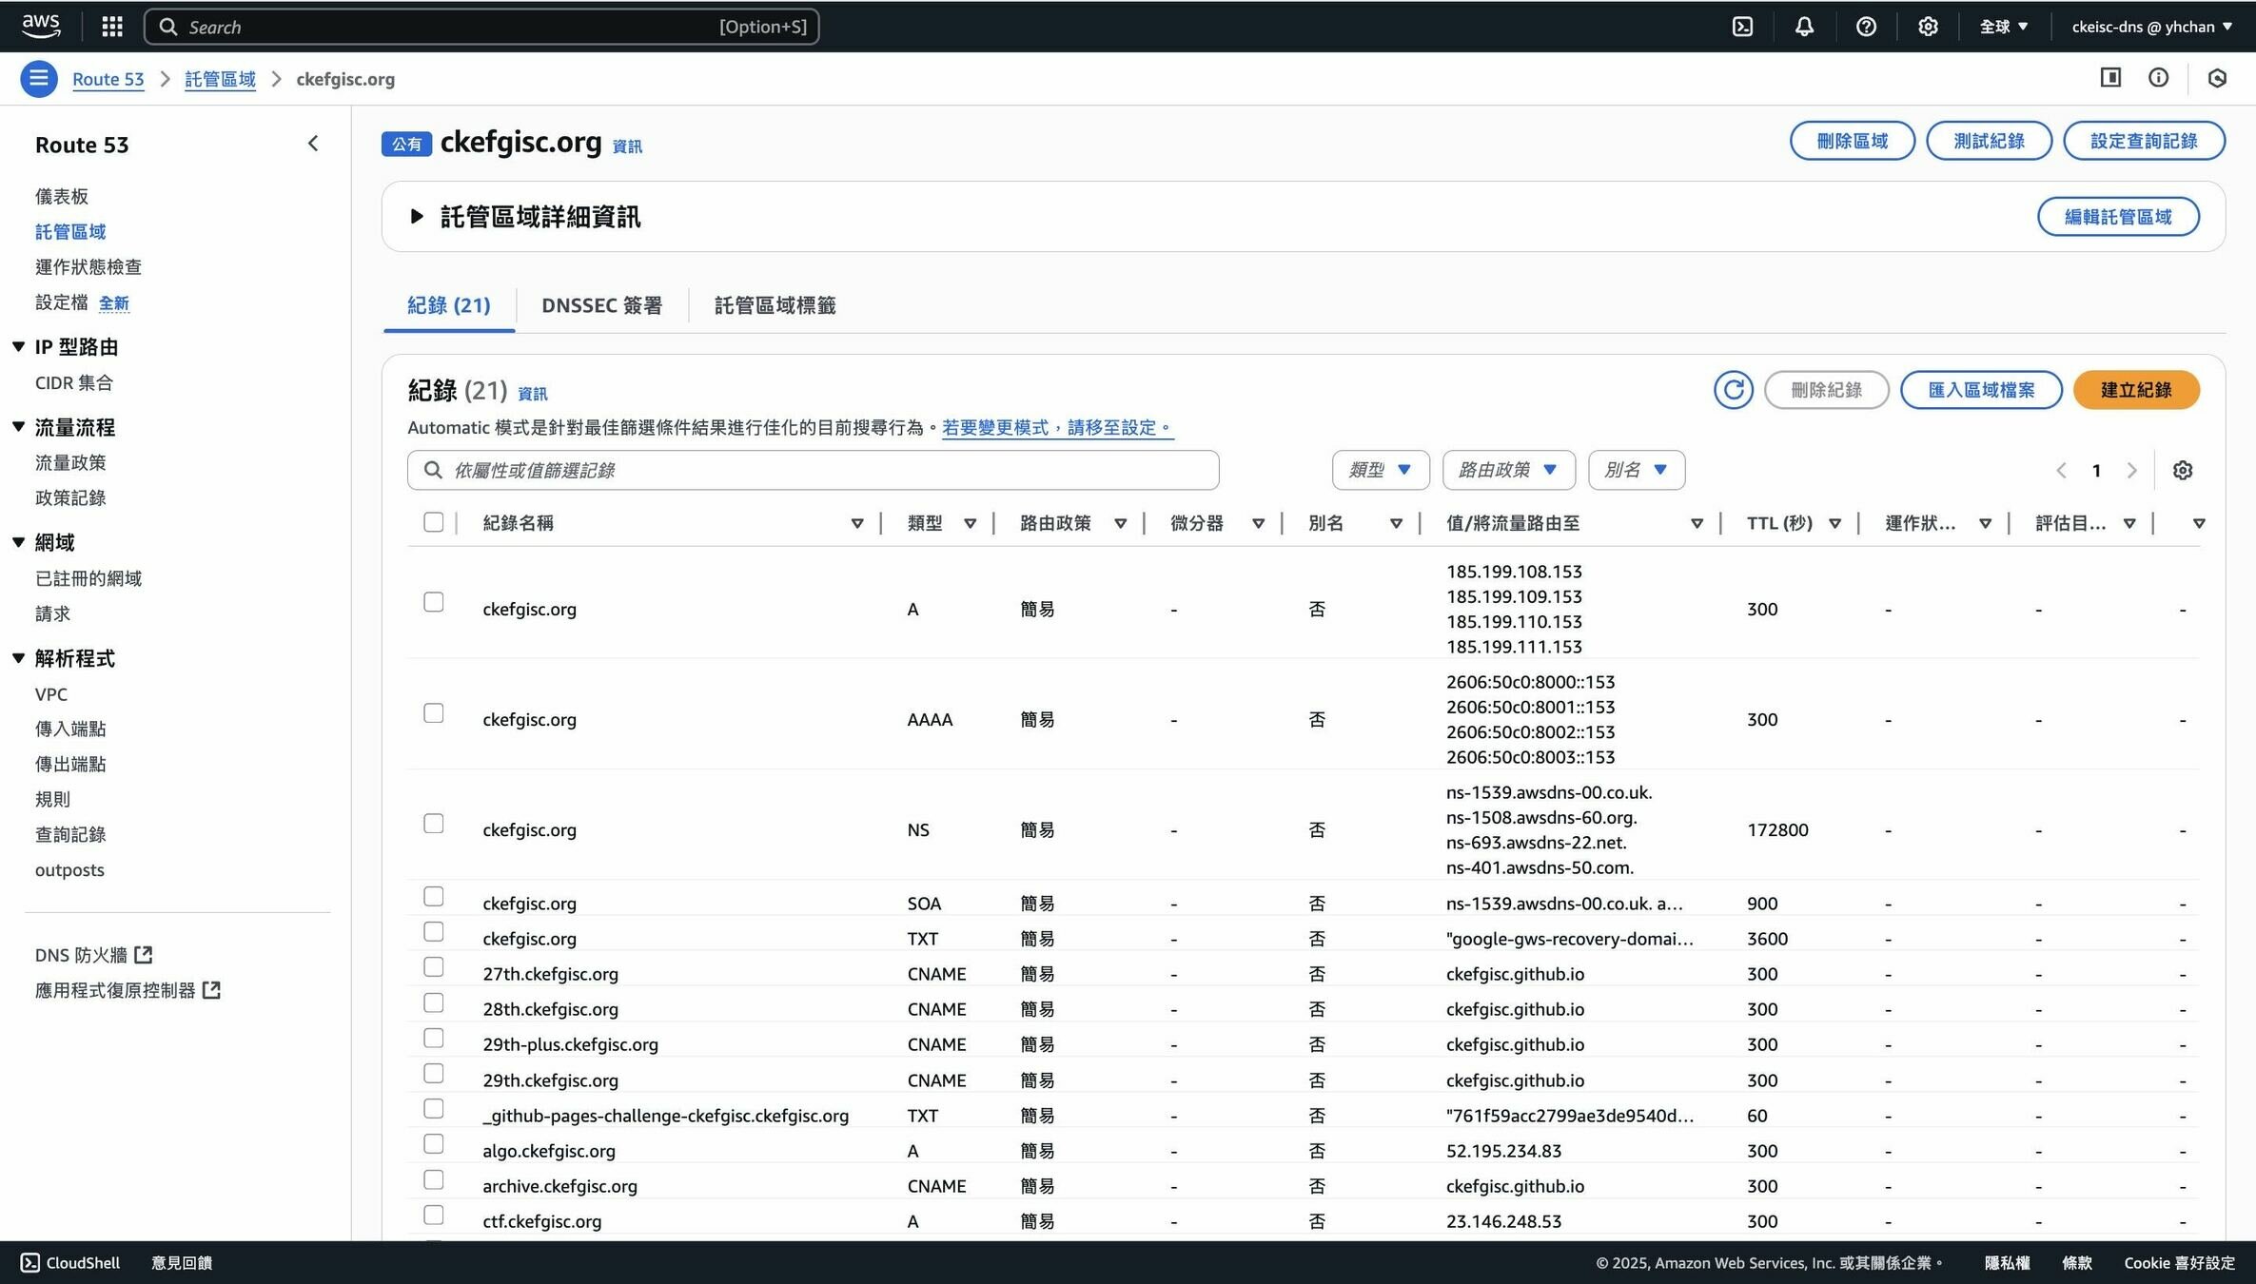Screen dimensions: 2256x1284
Task: Open table preferences gear icon
Action: (x=2183, y=470)
